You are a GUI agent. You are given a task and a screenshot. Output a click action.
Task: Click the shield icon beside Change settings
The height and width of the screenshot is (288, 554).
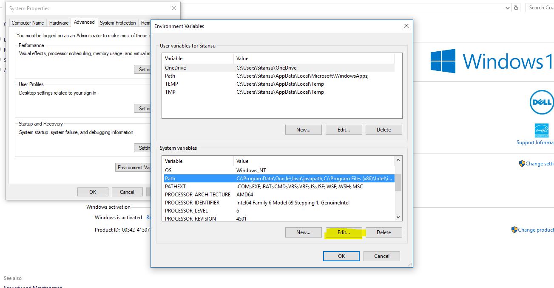pyautogui.click(x=523, y=163)
